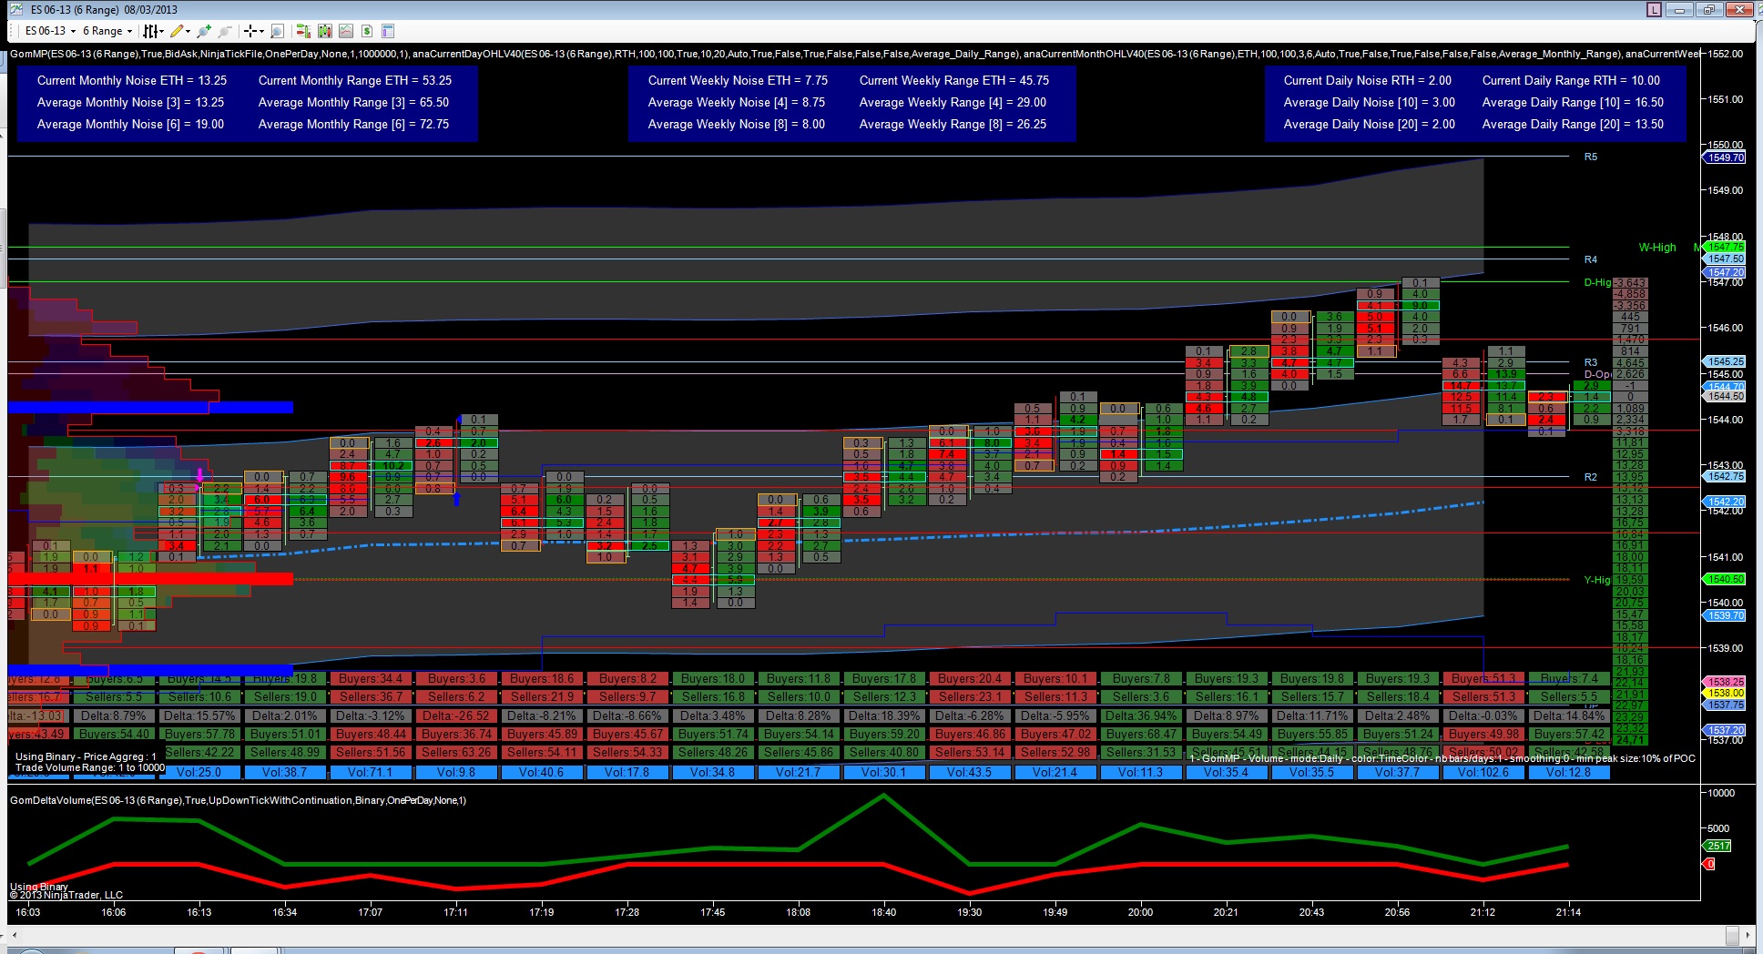1763x954 pixels.
Task: Click the zoom in magnifier icon
Action: [204, 31]
